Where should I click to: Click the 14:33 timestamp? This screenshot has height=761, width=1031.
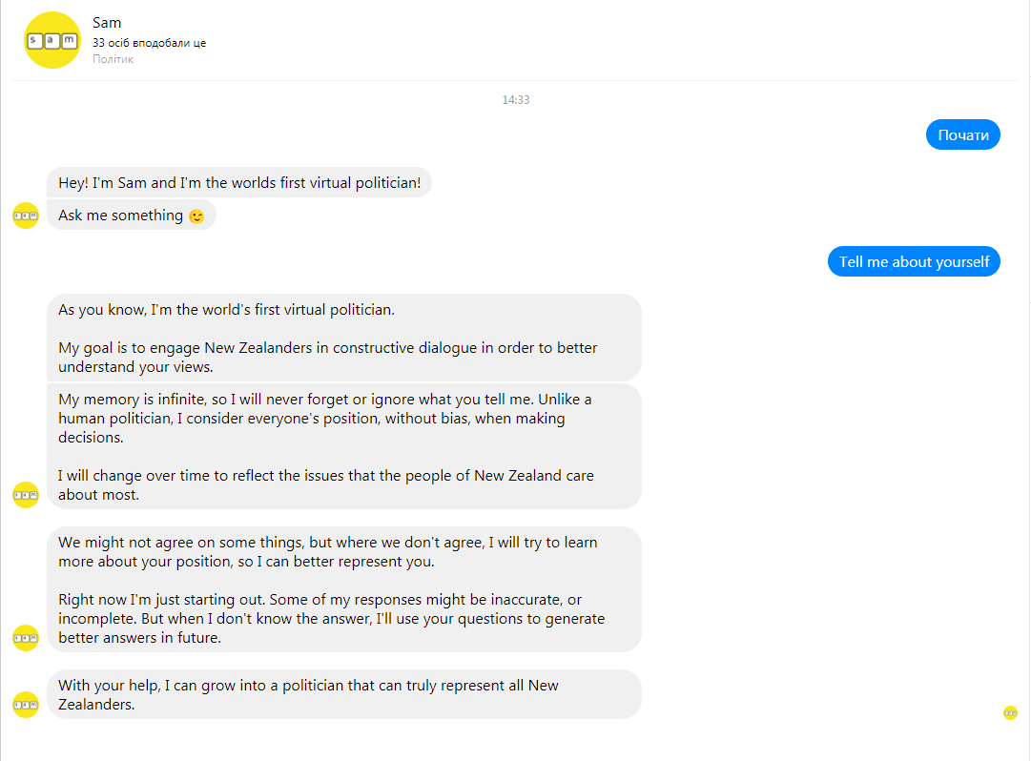(516, 100)
